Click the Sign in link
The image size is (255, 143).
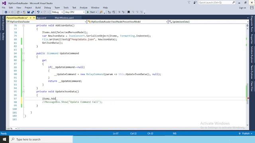point(242,8)
